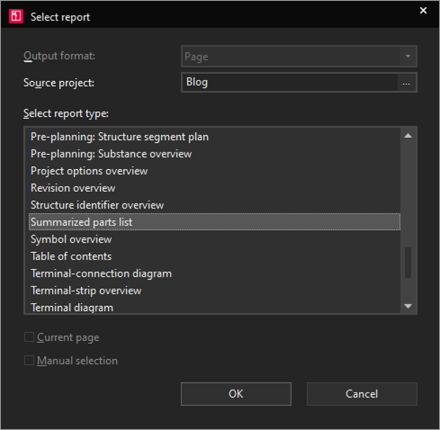Click the EPLAN app icon in title bar
Image resolution: width=440 pixels, height=430 pixels.
click(x=16, y=16)
